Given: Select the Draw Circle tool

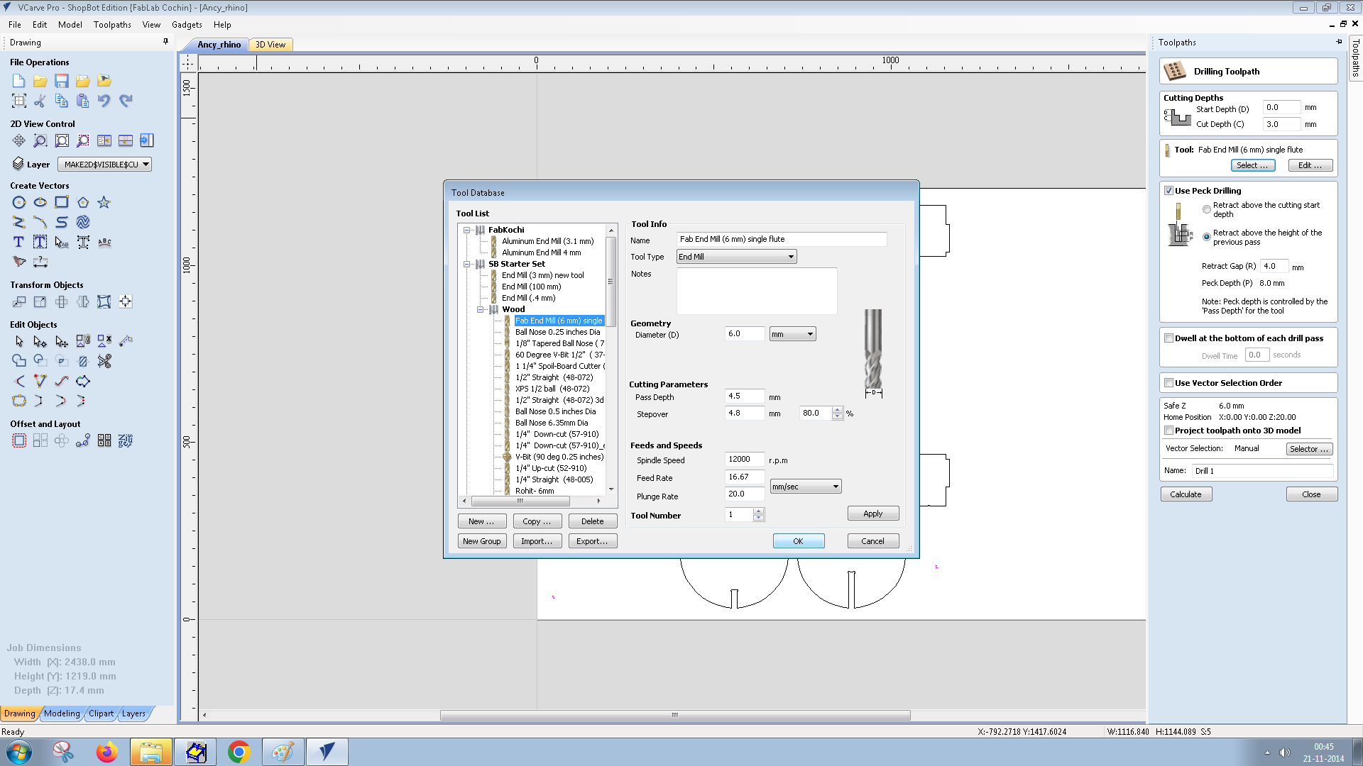Looking at the screenshot, I should click(x=19, y=202).
